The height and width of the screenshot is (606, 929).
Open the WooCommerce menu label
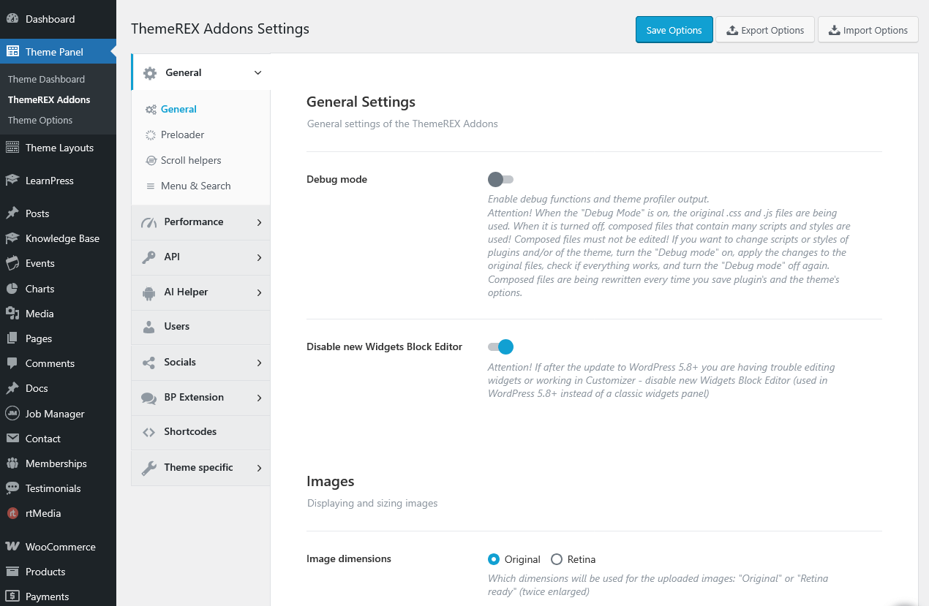[61, 547]
